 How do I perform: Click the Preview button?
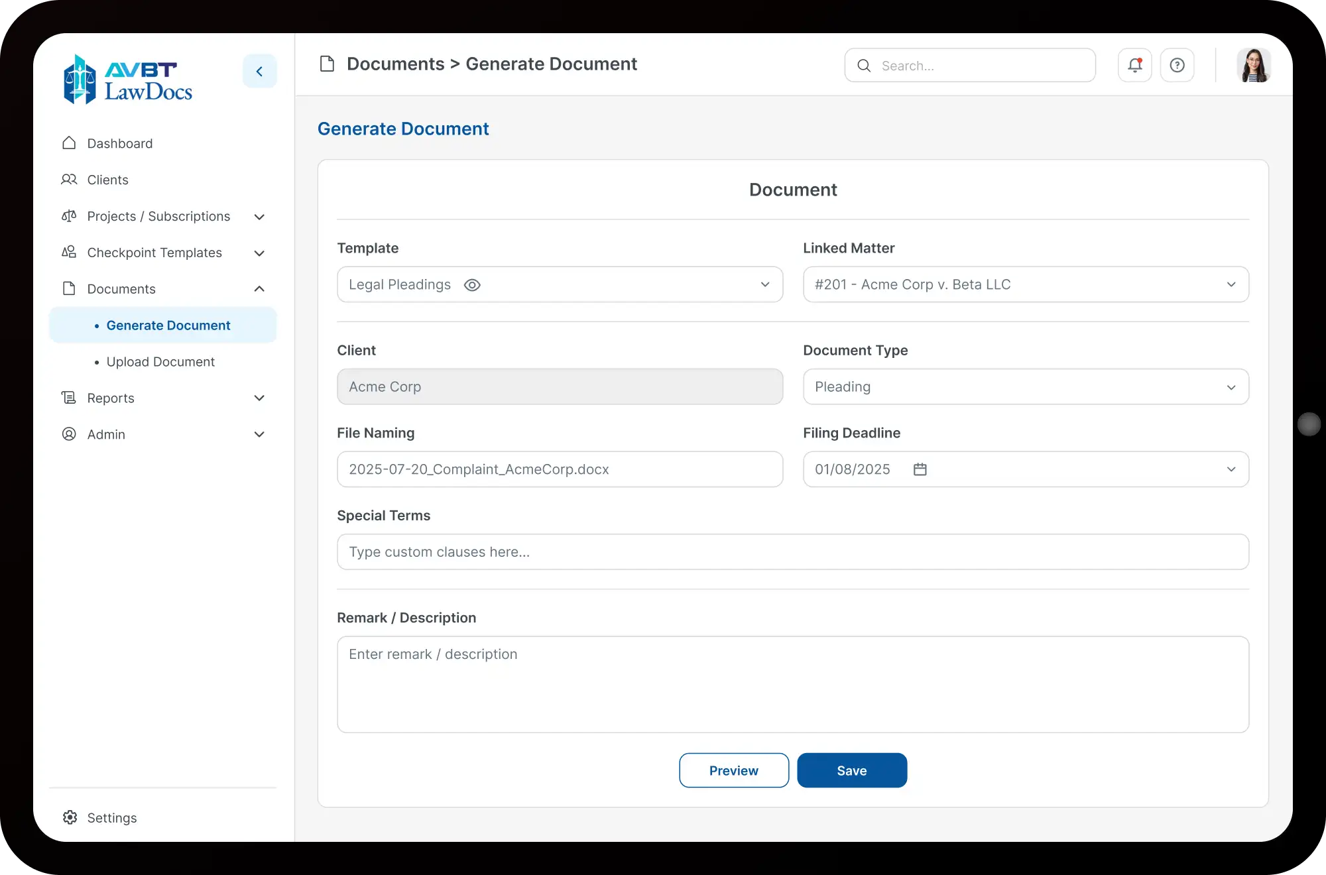[734, 770]
